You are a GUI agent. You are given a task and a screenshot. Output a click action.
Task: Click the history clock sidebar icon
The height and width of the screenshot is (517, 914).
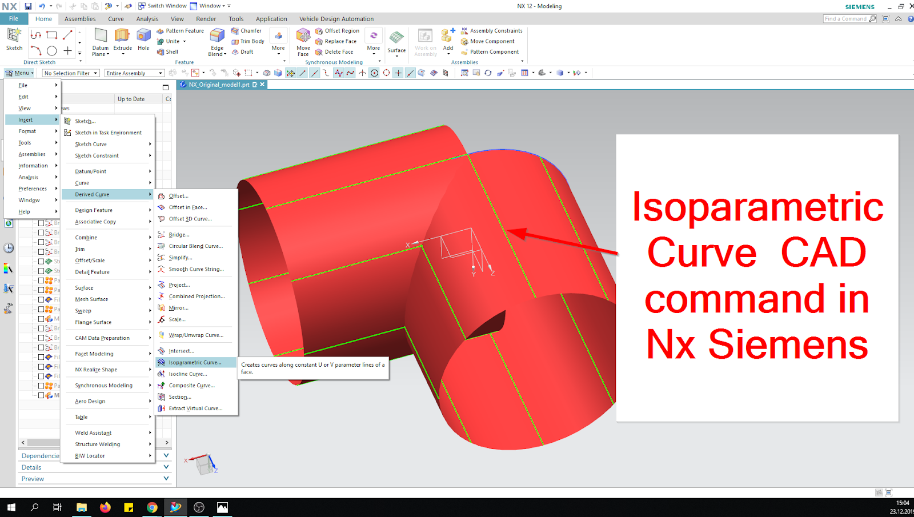pyautogui.click(x=9, y=248)
